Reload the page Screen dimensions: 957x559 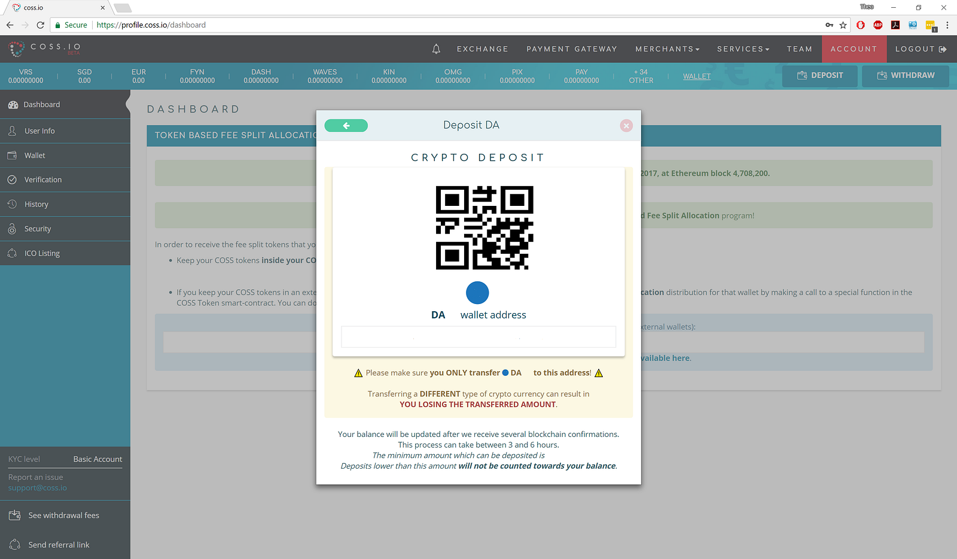41,25
